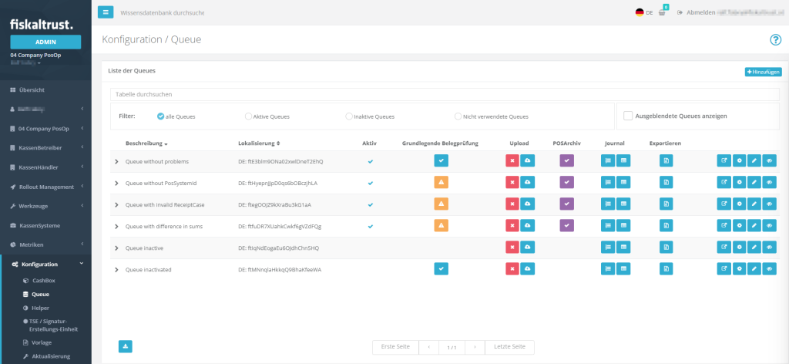Enable 'Ausgeblendete Queues anzeigen' checkbox
The height and width of the screenshot is (364, 789).
(x=628, y=116)
